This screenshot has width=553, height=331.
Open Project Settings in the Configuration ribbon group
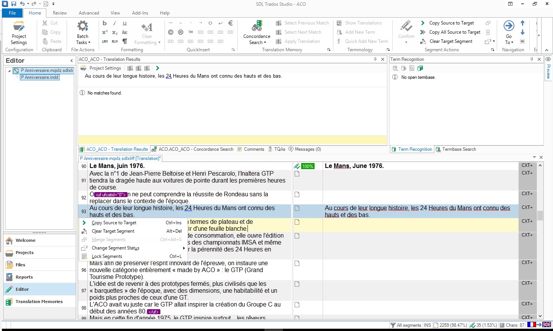click(19, 33)
